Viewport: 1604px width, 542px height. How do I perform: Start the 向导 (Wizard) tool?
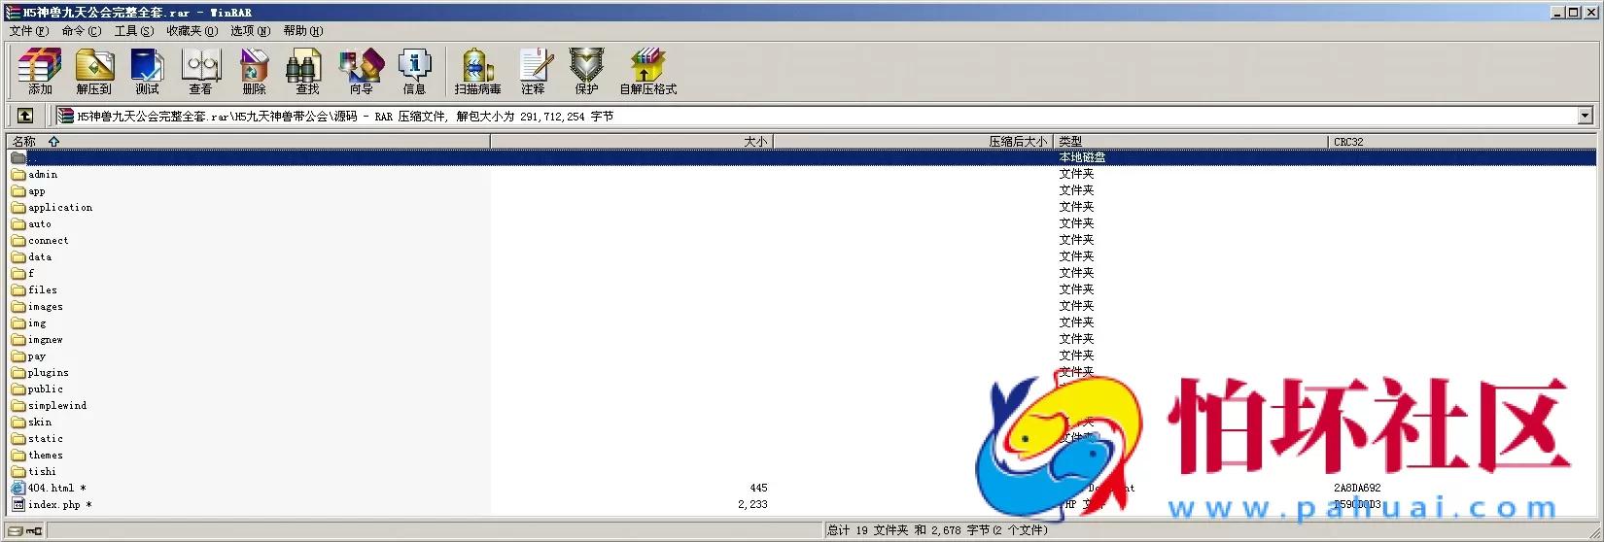coord(361,70)
